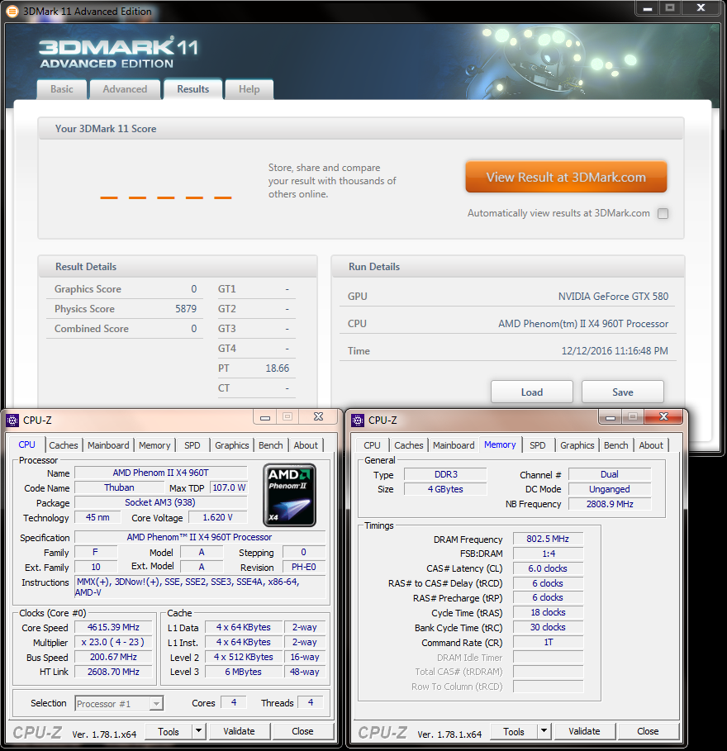Open the Processor #1 selection dropdown

pos(119,703)
